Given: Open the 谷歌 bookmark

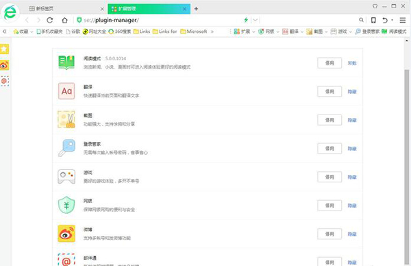Looking at the screenshot, I should (73, 32).
